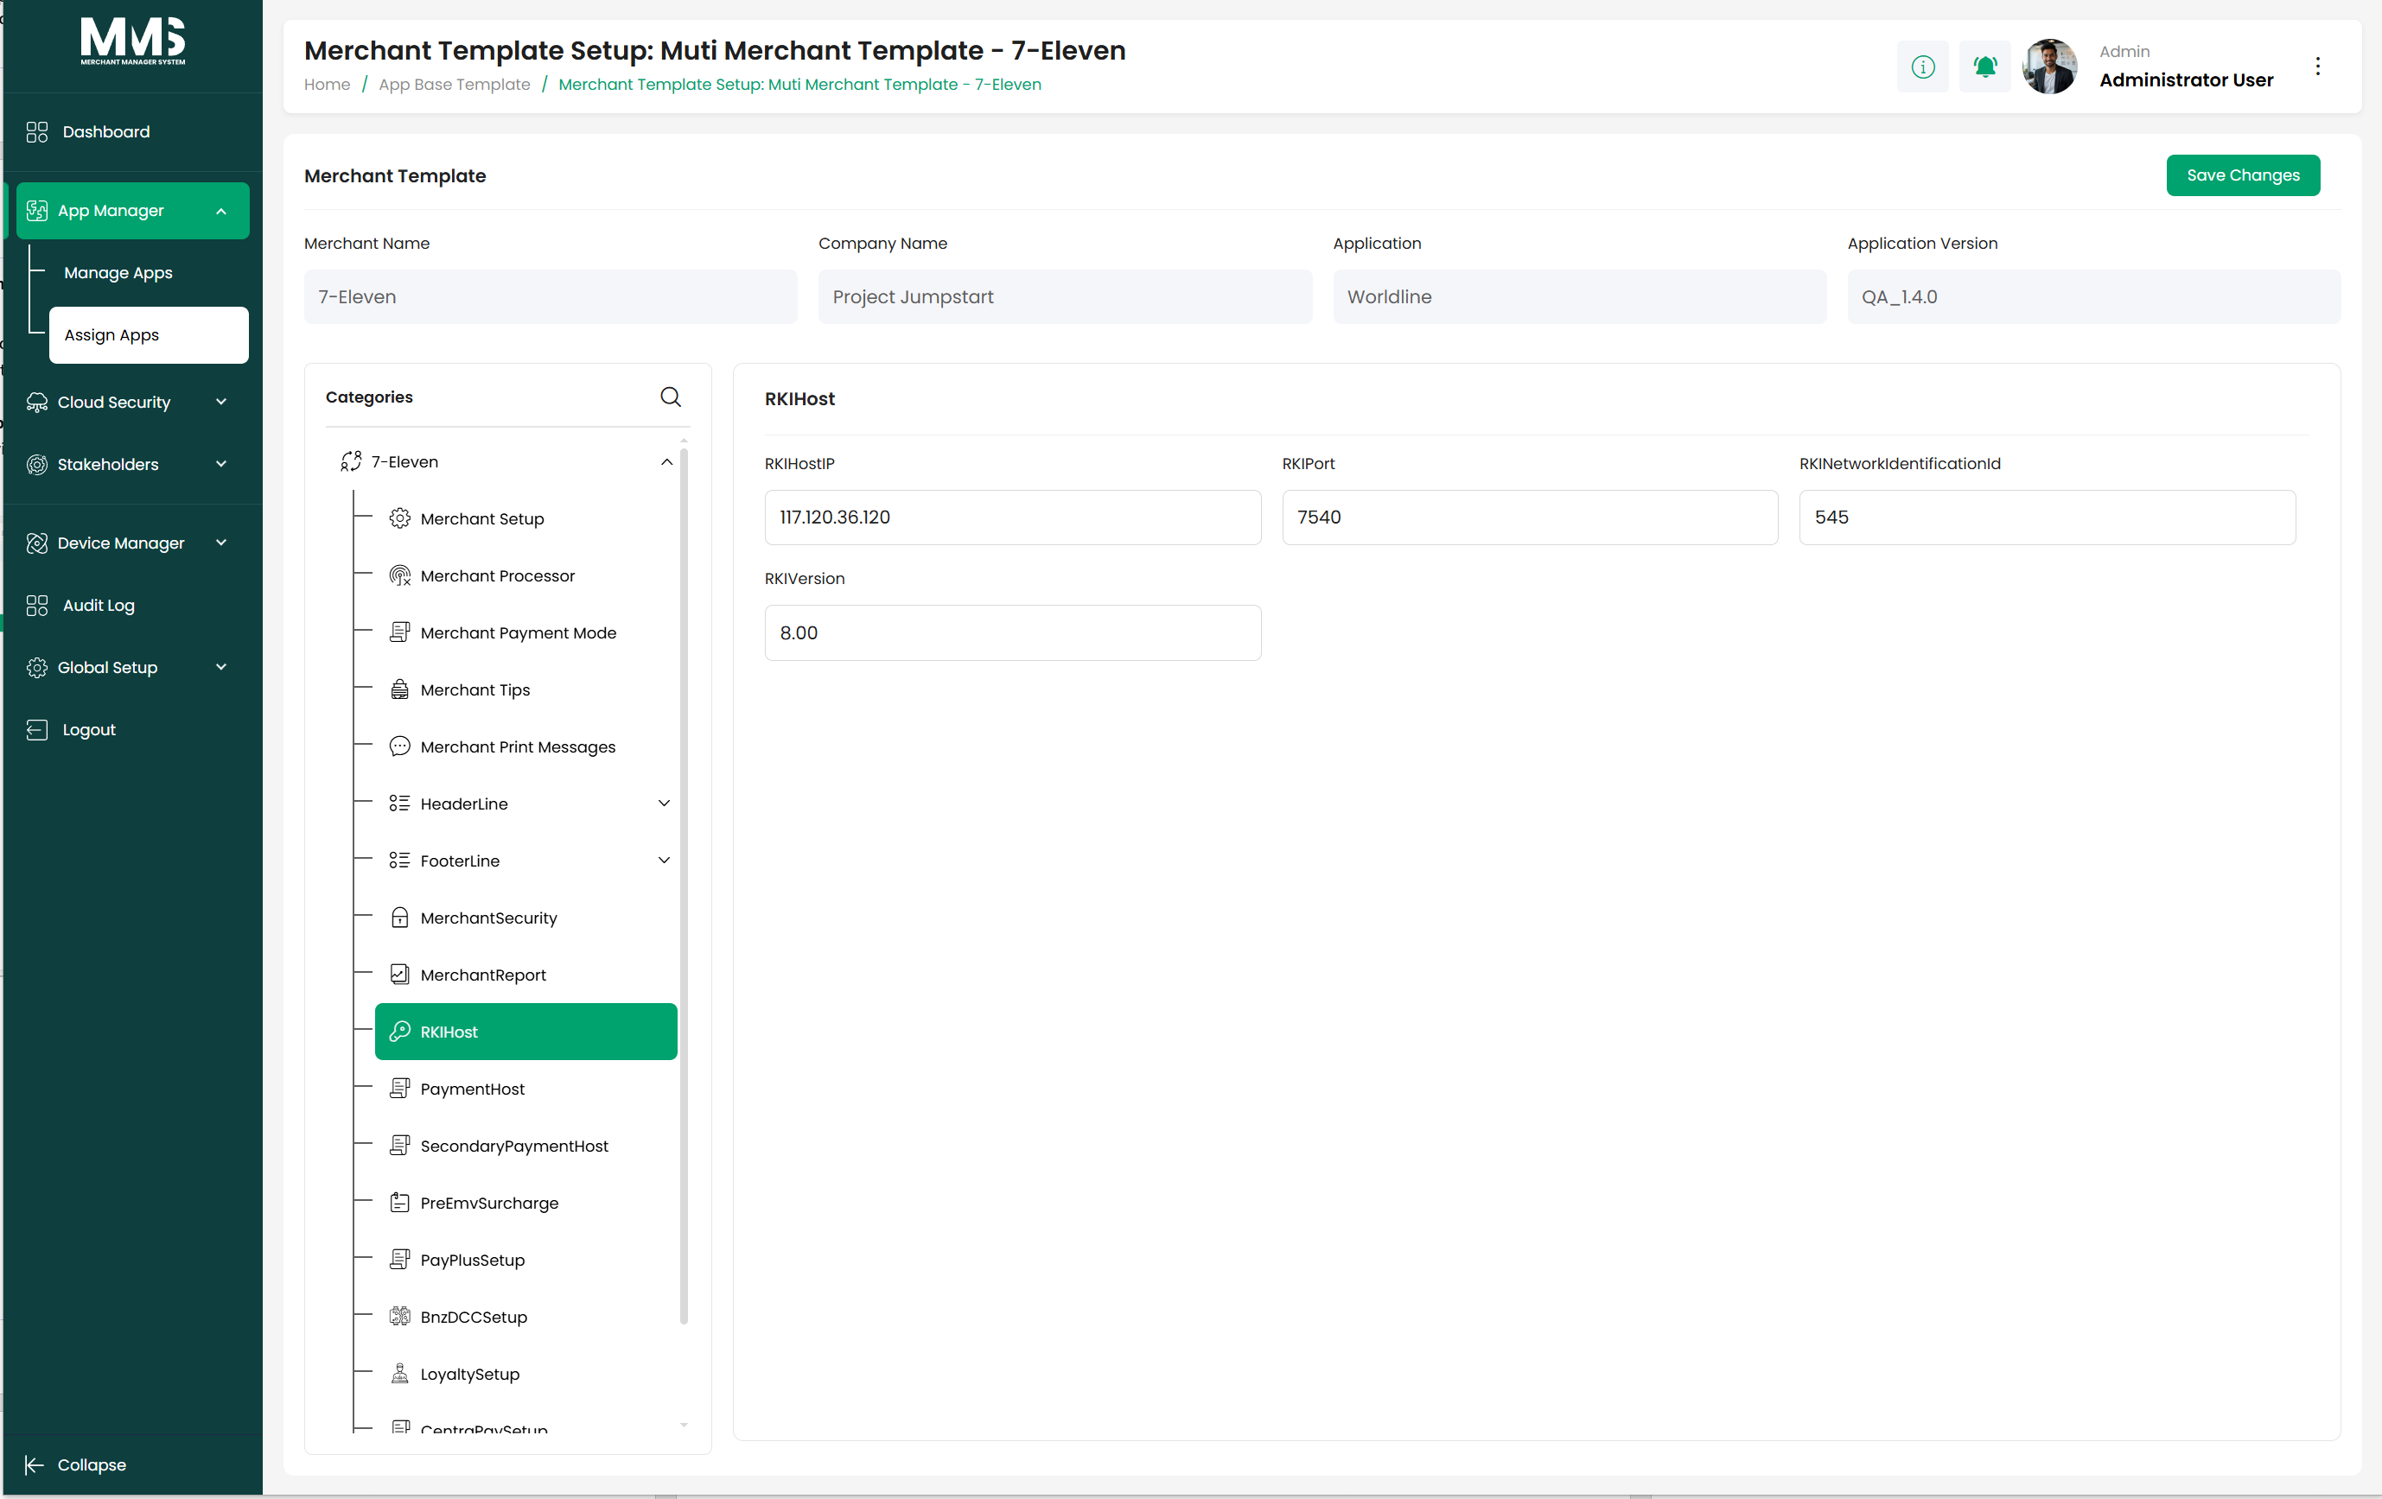Collapse the 7-Eleven category tree

666,461
